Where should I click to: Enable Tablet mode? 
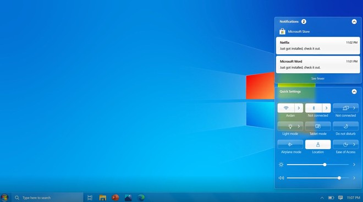318,126
